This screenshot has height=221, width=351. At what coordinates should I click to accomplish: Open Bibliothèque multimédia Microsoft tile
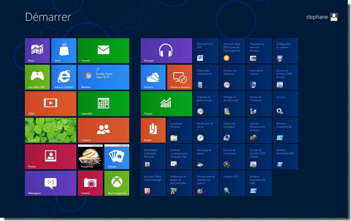click(153, 157)
